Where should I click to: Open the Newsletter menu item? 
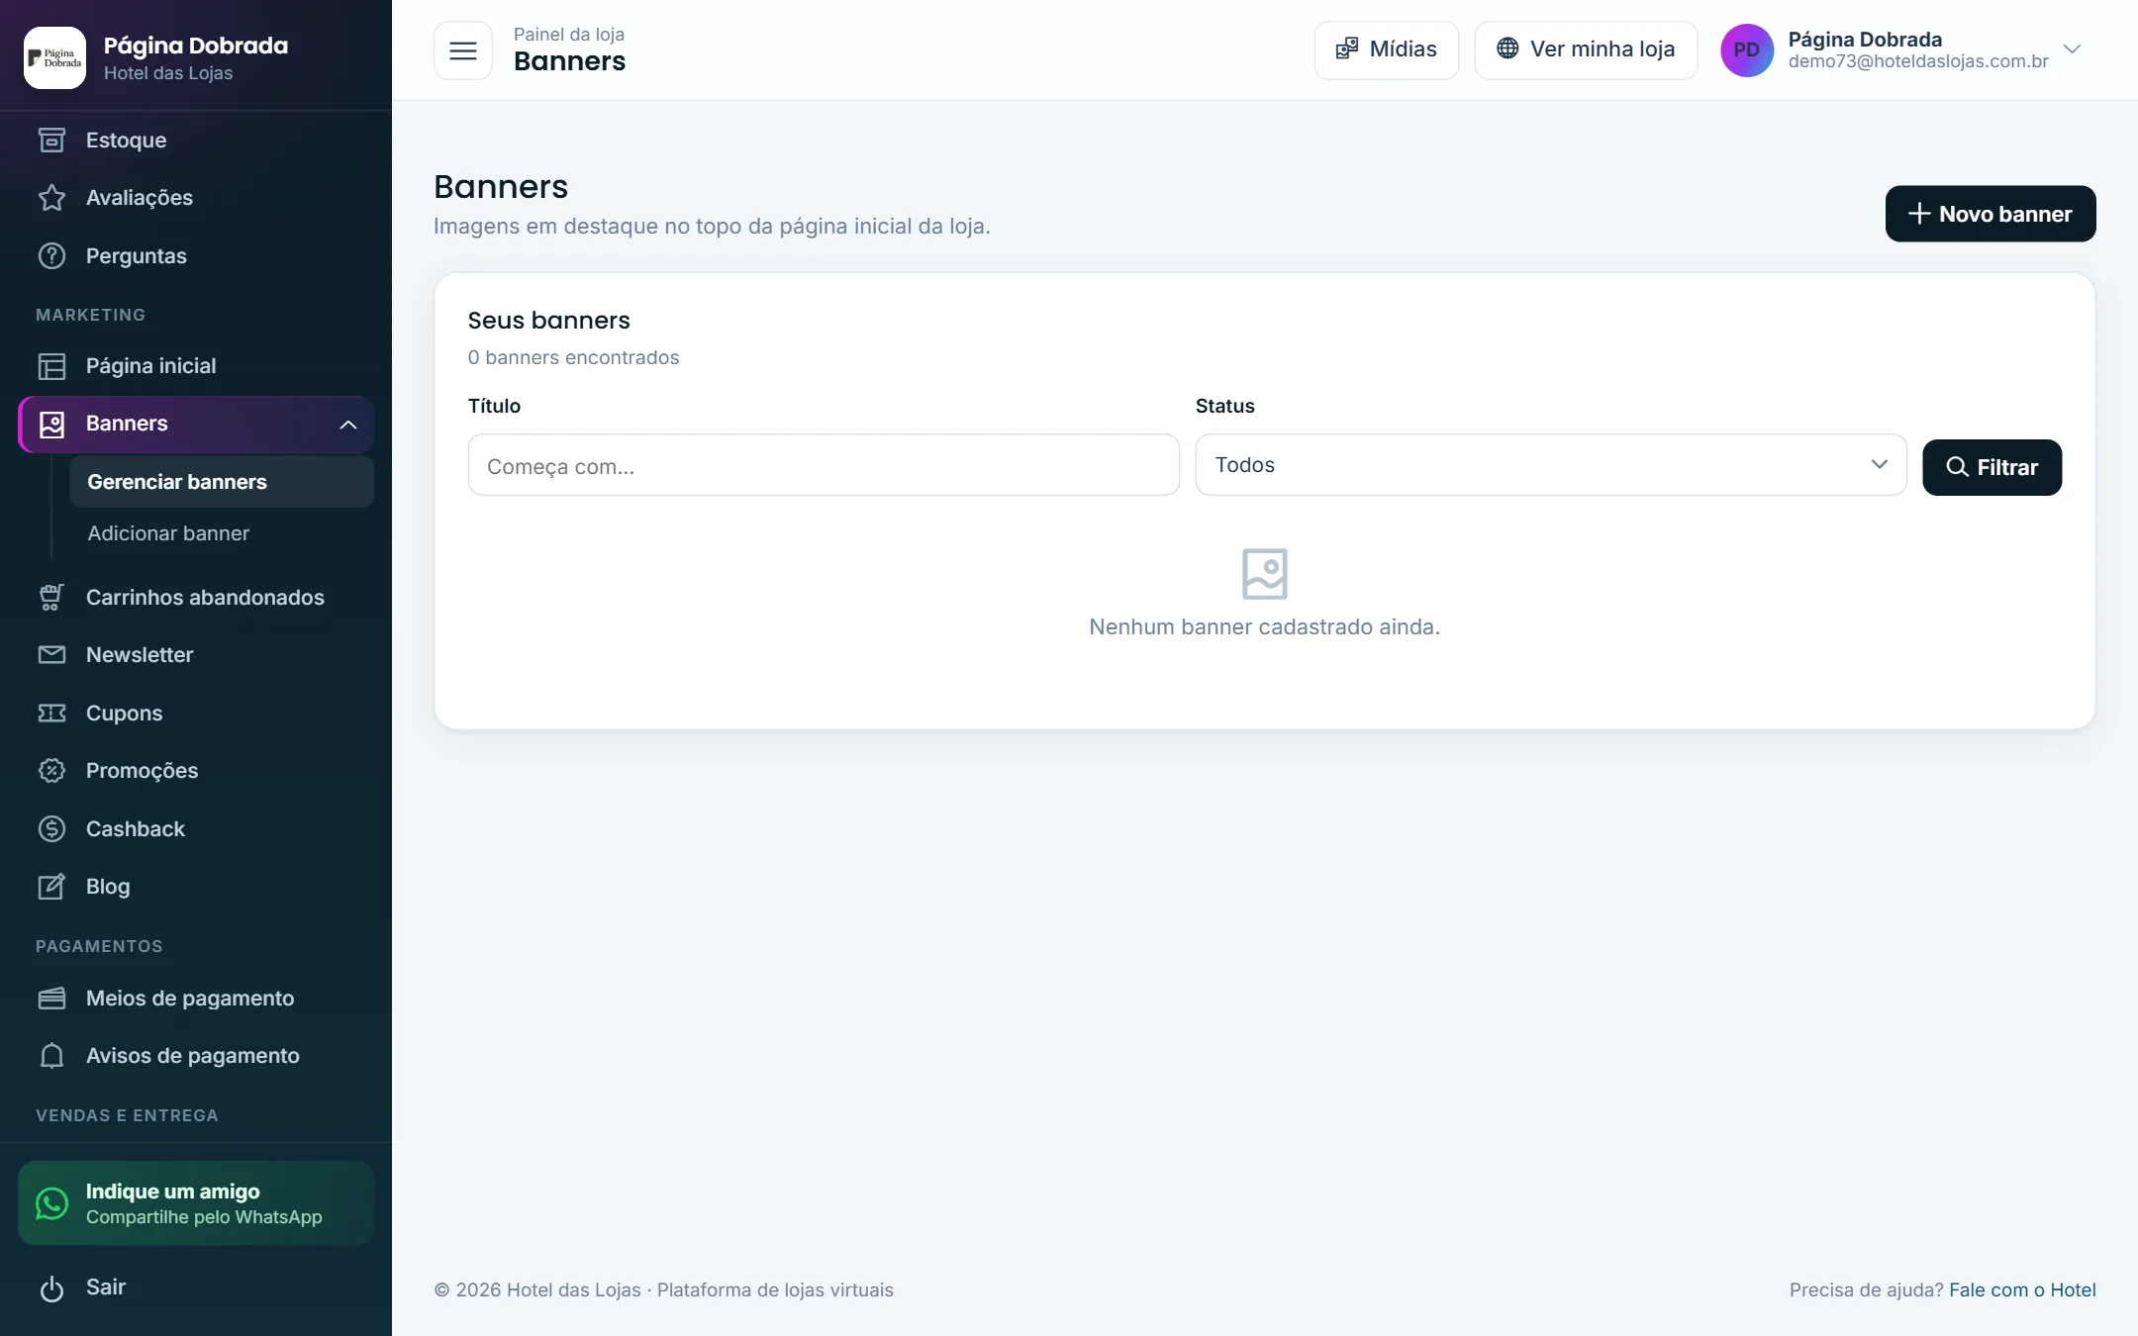click(x=196, y=655)
